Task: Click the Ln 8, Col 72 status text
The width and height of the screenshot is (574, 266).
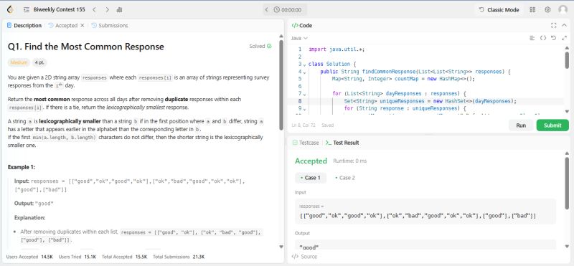Action: tap(304, 125)
